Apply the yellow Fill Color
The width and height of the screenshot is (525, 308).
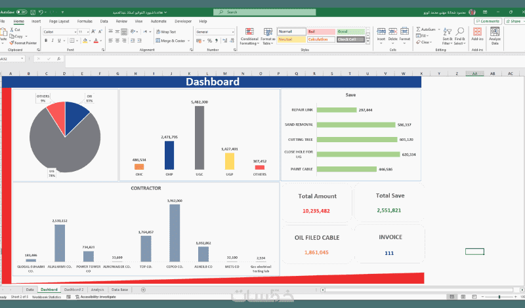click(85, 41)
